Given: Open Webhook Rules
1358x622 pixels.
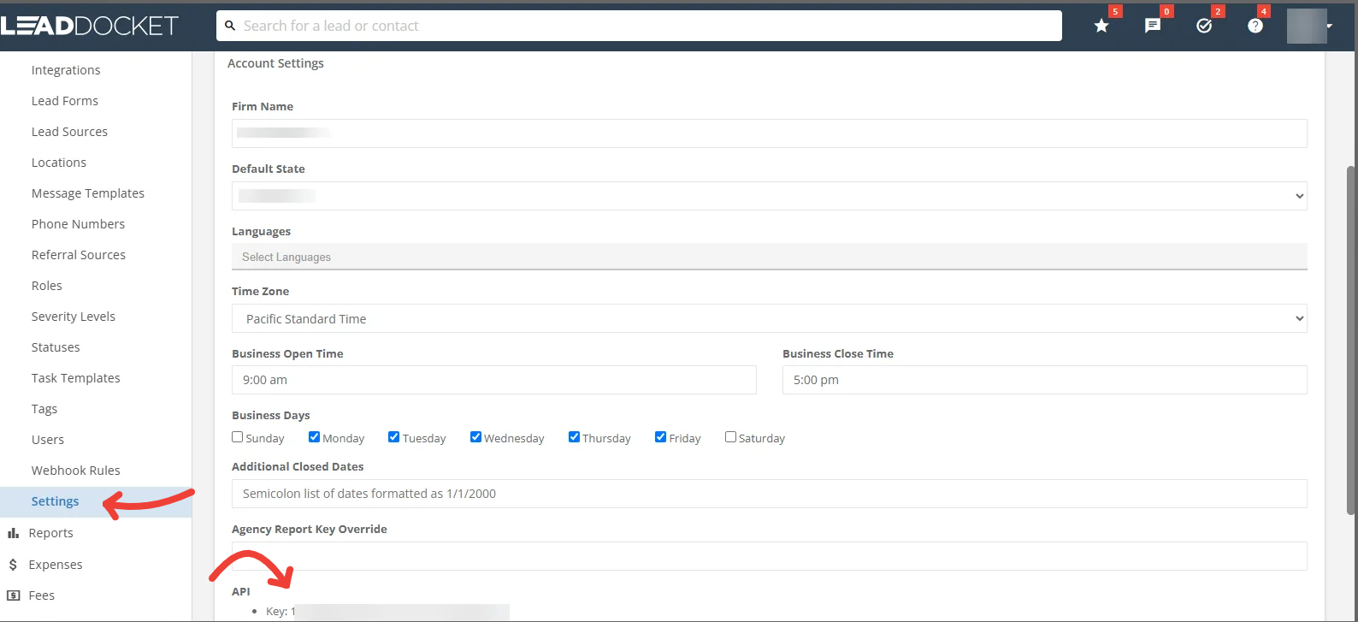Looking at the screenshot, I should 76,471.
